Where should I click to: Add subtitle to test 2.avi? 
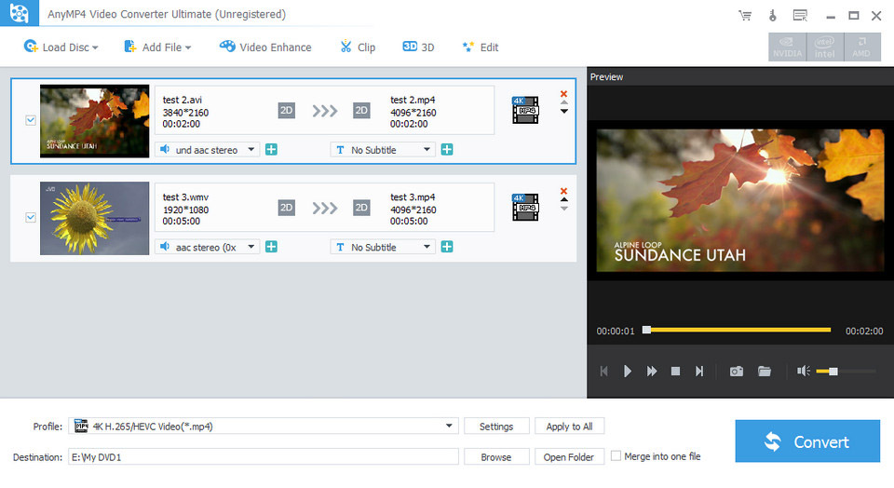coord(447,150)
